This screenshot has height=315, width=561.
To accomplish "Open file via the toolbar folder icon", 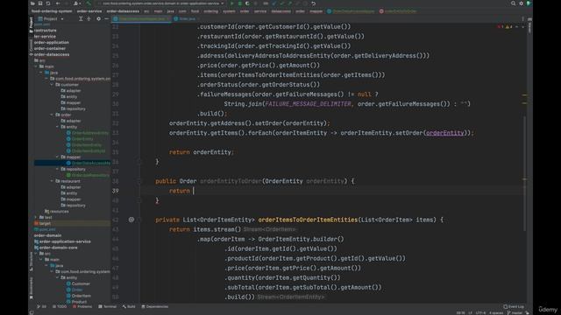I will coord(32,3).
